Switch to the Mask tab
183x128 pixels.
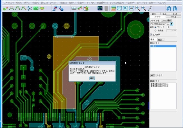[164, 14]
